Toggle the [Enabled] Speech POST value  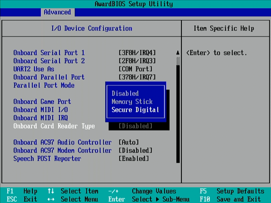click(x=134, y=159)
